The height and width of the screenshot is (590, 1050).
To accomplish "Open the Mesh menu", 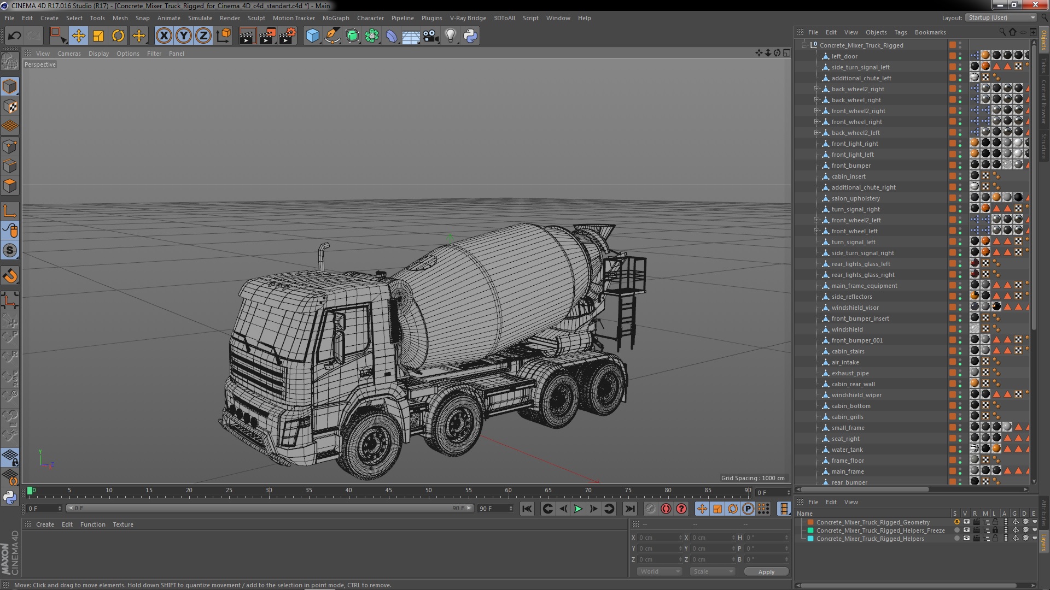I will (x=120, y=17).
